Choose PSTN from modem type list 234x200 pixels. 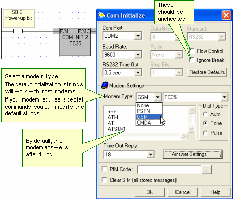(149, 111)
